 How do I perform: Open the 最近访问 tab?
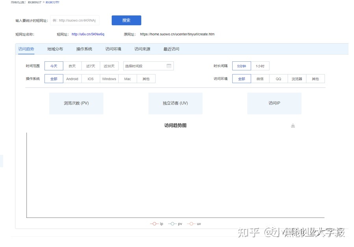(171, 49)
